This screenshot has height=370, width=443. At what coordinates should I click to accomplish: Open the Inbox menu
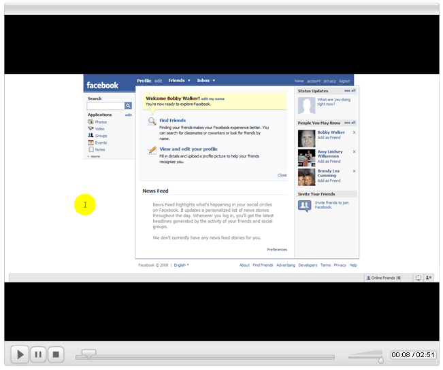click(203, 80)
